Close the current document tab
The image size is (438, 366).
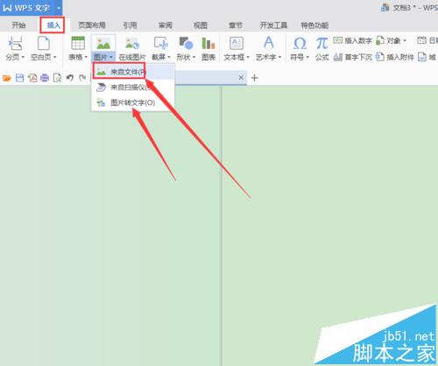coord(241,78)
